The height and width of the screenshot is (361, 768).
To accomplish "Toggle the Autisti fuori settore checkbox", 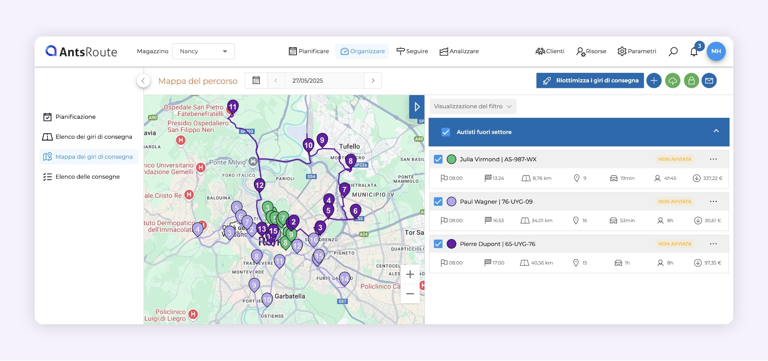I will point(446,132).
